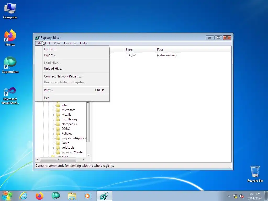Launch Firefox from the taskbar
Viewport: 268px width, 201px height.
pyautogui.click(x=40, y=196)
